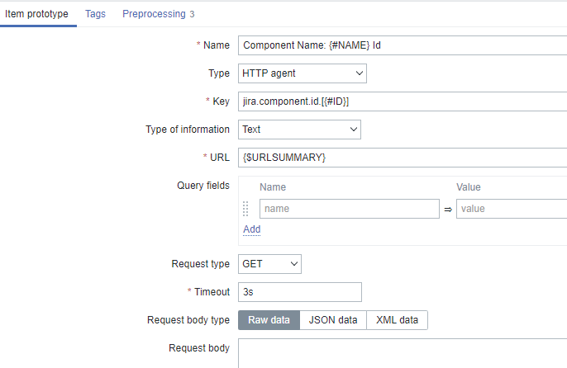Click the Query fields Name column header

click(x=272, y=187)
